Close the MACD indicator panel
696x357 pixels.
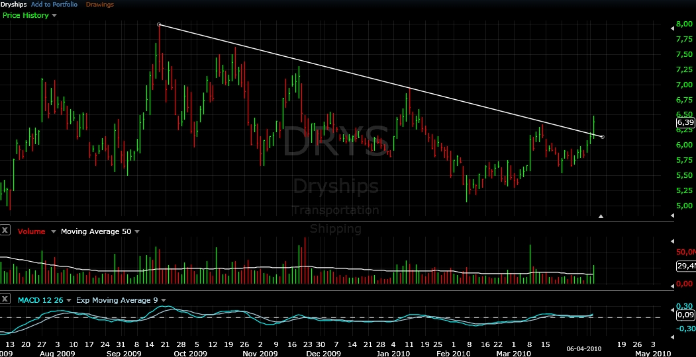click(5, 299)
